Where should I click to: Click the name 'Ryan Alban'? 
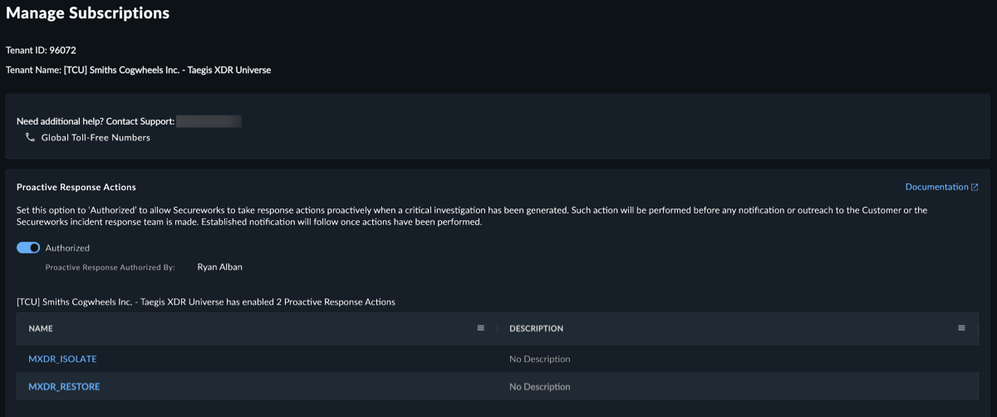(220, 267)
